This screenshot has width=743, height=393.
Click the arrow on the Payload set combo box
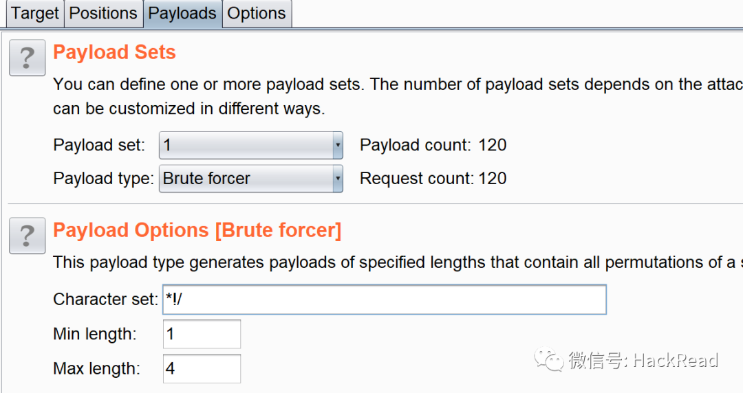(337, 146)
